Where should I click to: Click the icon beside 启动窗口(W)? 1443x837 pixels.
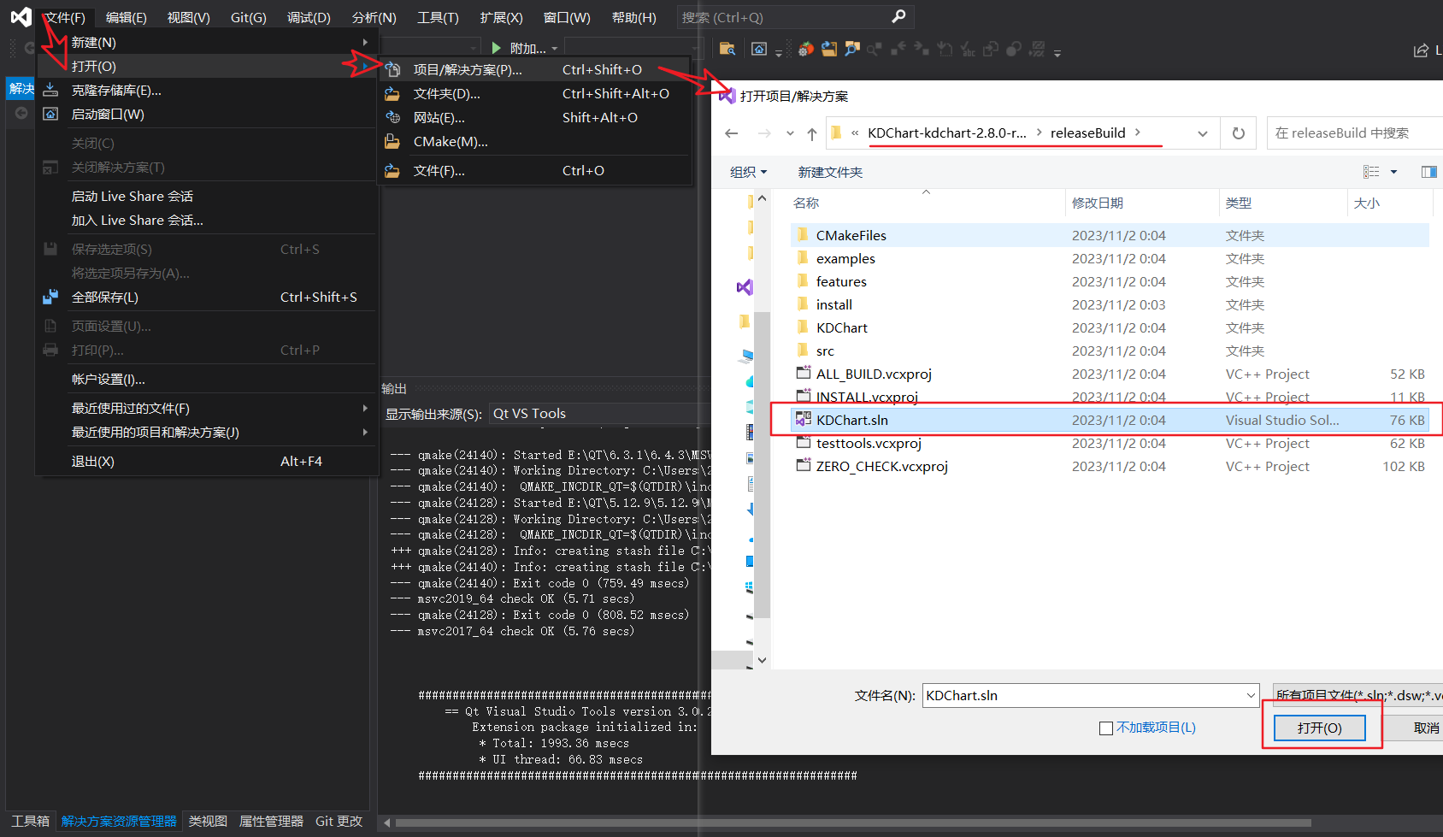click(x=50, y=115)
